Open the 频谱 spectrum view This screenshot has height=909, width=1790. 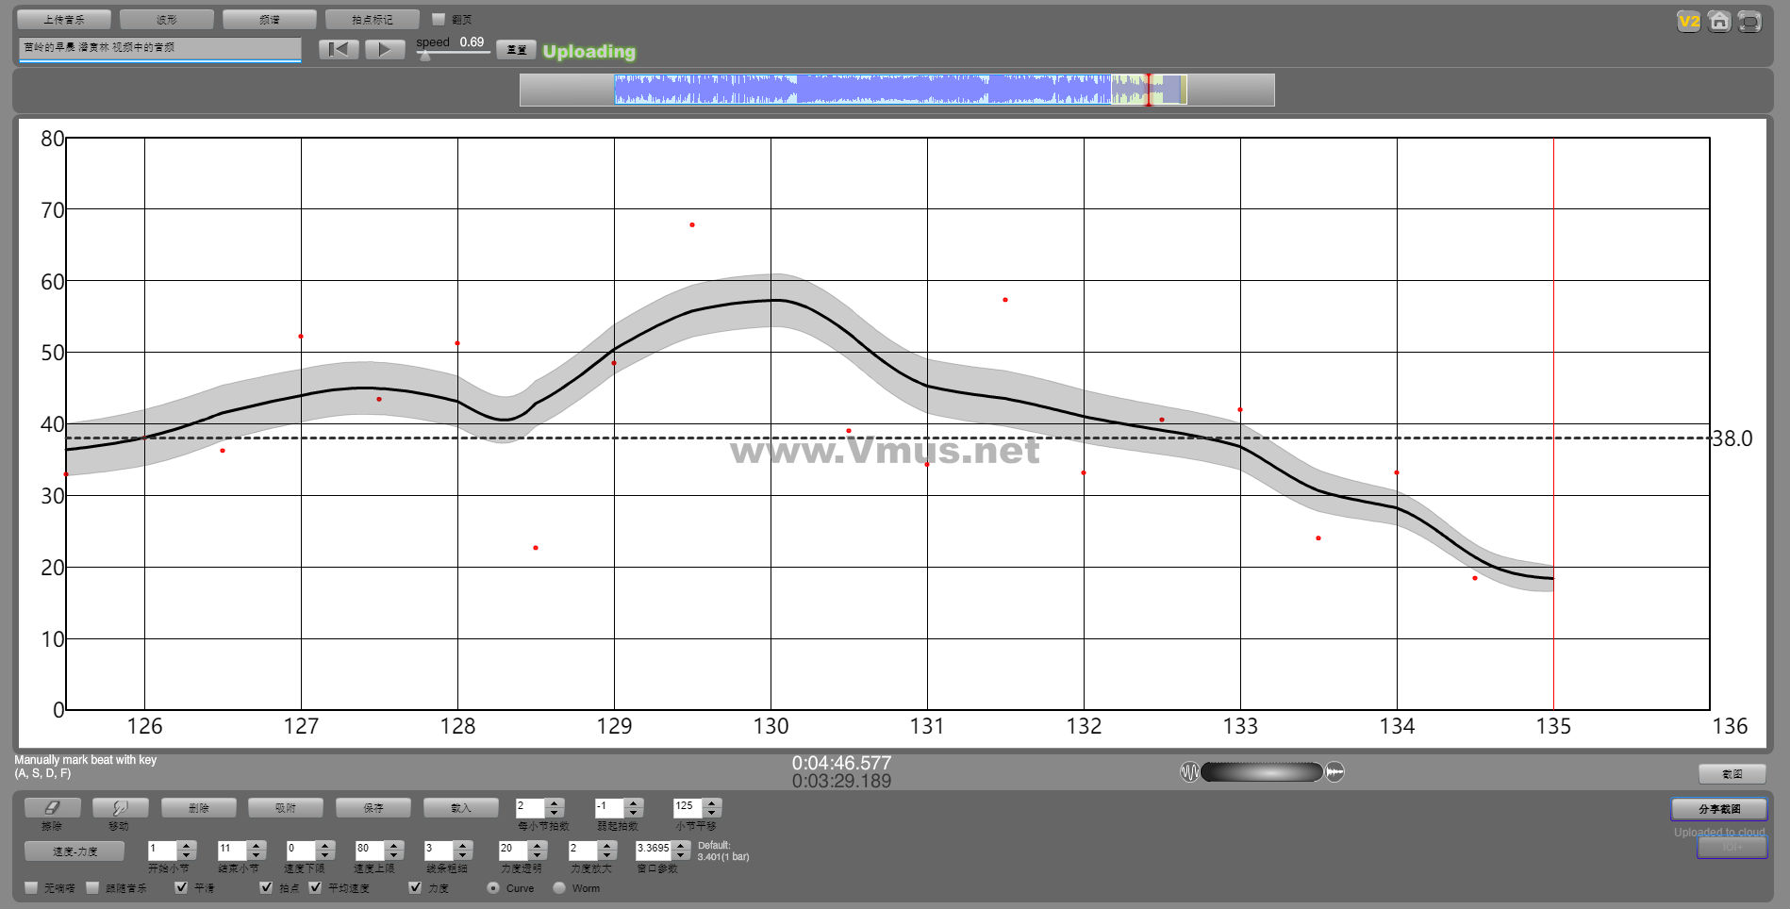pos(269,20)
